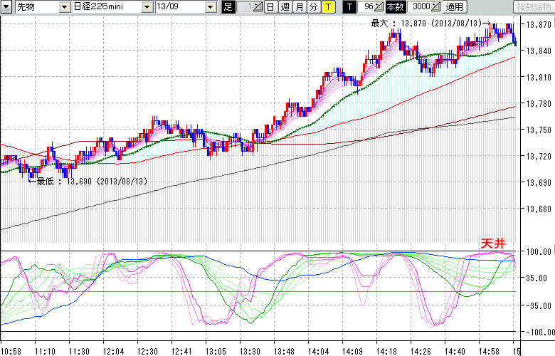Viewport: 555px width, 356px height.
Task: Choose the 分 minute timeframe button
Action: [x=313, y=7]
